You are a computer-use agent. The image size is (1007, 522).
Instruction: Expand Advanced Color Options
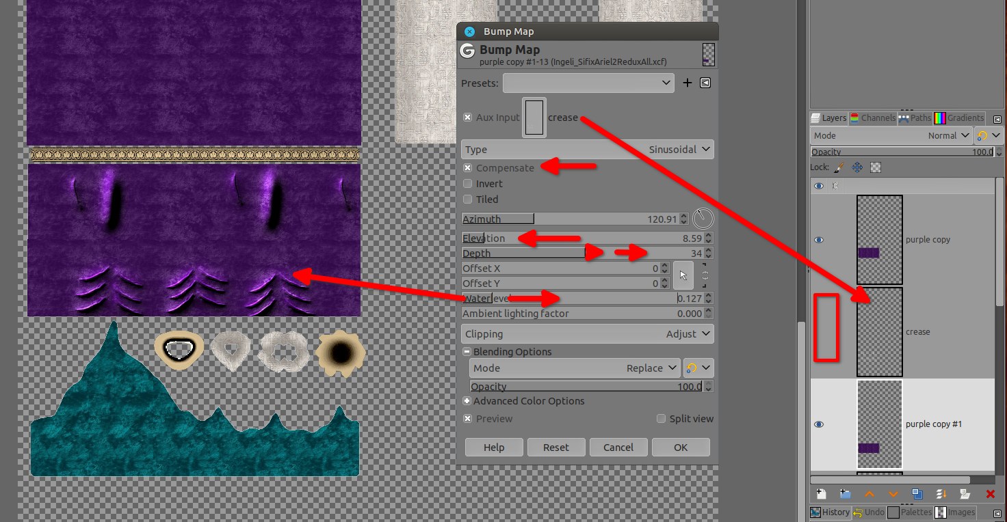coord(467,401)
